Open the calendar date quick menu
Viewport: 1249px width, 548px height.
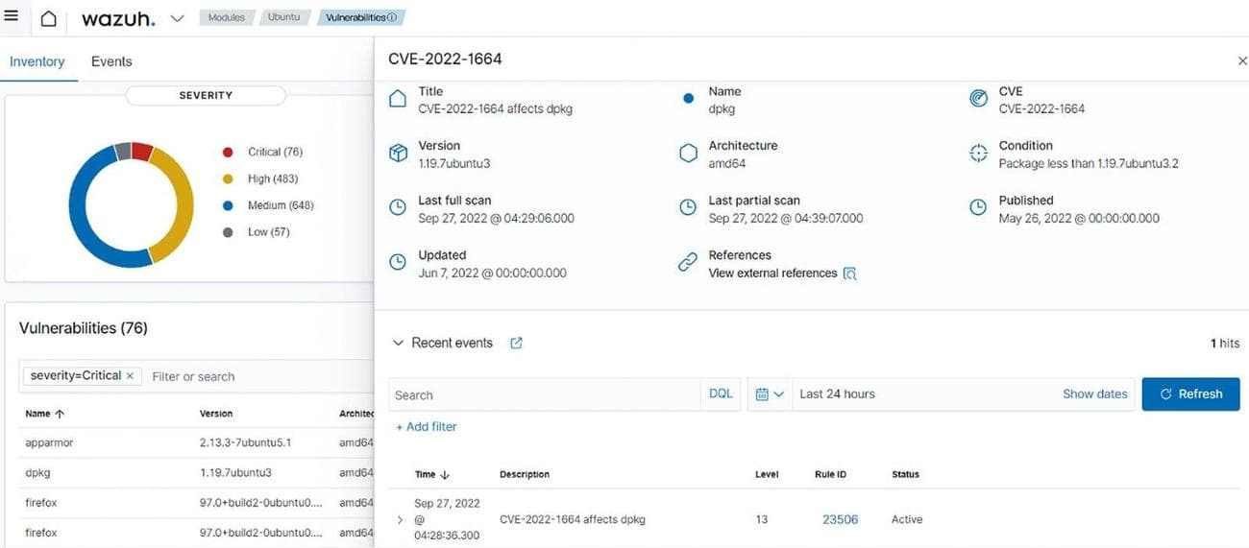click(x=770, y=394)
